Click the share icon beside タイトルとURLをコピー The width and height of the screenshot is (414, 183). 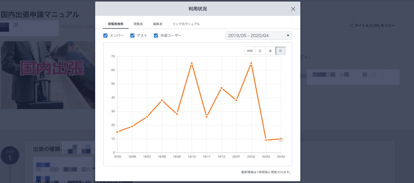[x=351, y=26]
